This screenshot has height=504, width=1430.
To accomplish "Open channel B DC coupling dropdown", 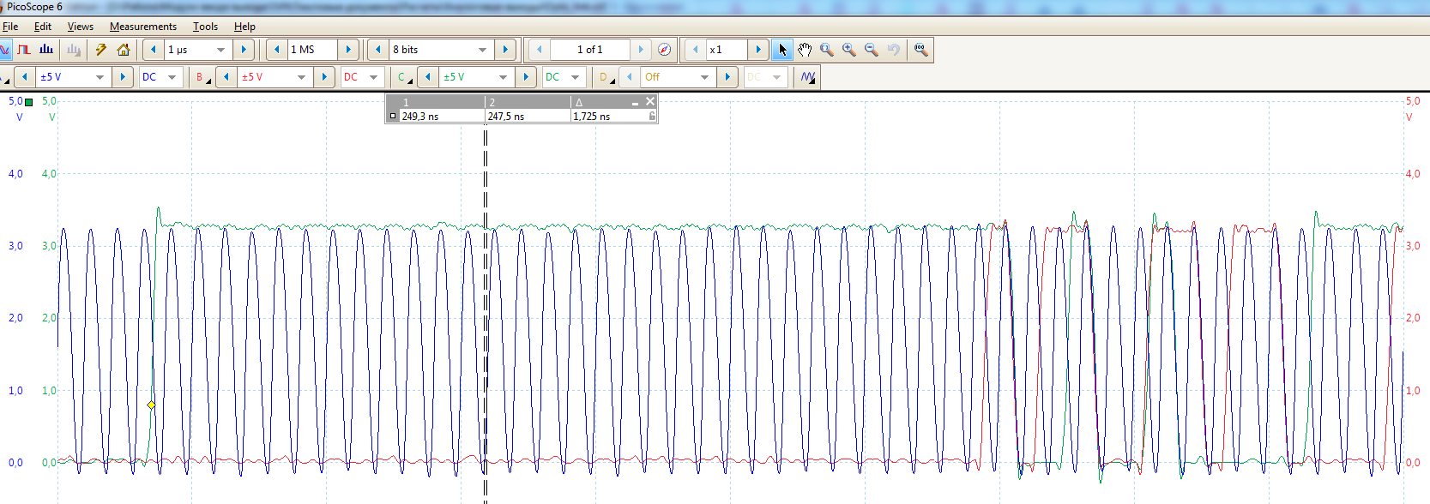I will click(361, 77).
